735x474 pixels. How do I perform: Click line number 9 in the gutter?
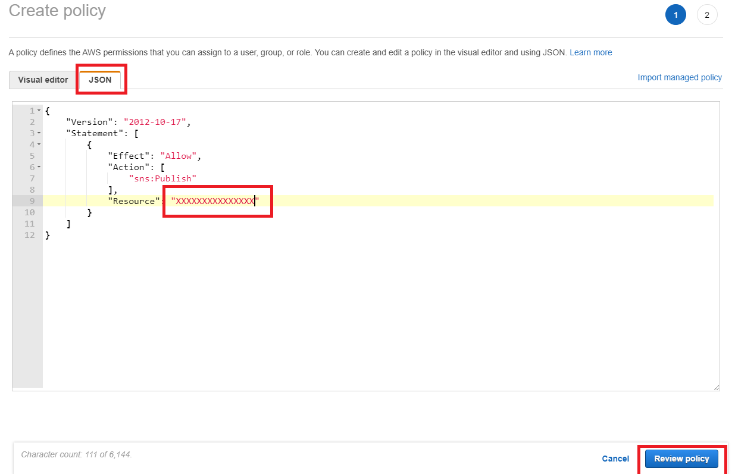click(31, 201)
